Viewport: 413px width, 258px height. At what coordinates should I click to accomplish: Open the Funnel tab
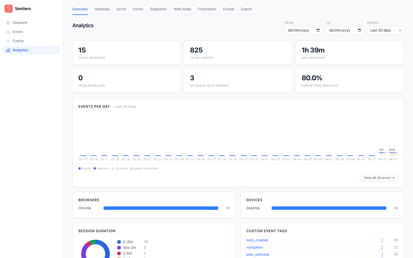[x=229, y=9]
